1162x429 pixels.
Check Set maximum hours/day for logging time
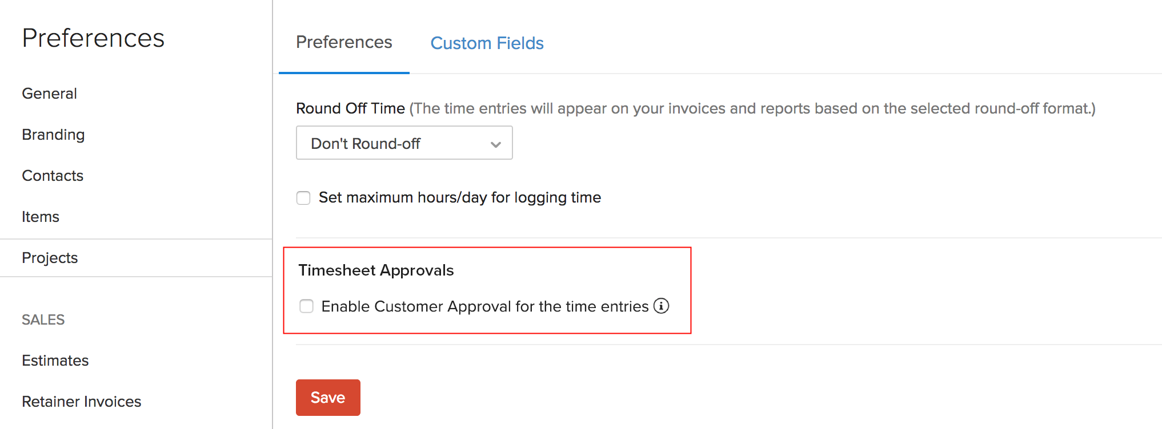tap(303, 197)
